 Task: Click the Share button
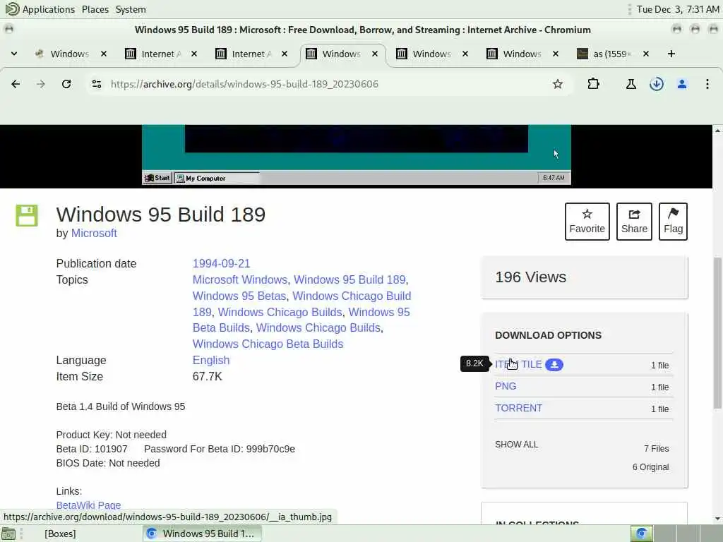(x=634, y=222)
